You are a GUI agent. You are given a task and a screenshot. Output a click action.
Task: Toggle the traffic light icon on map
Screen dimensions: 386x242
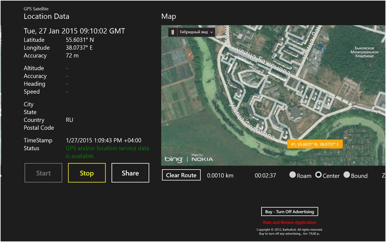click(x=173, y=32)
